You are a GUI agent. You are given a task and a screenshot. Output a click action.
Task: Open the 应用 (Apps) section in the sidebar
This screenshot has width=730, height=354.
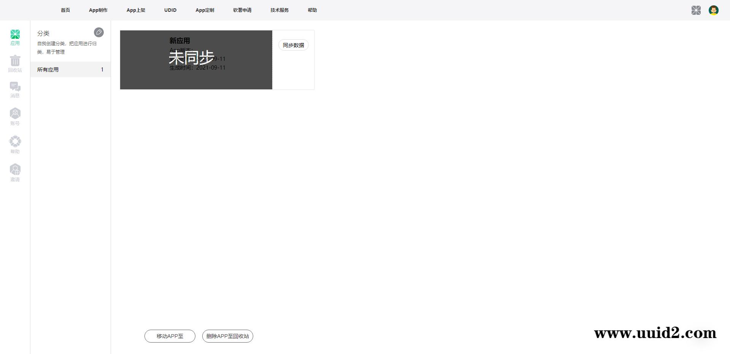pos(15,37)
